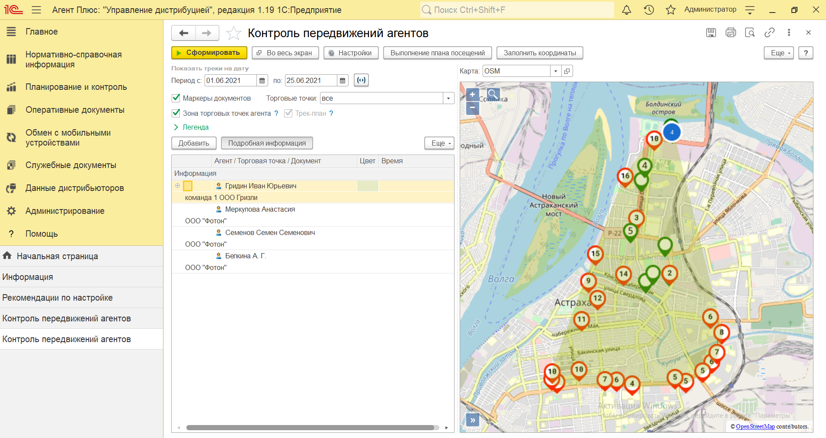Image resolution: width=826 pixels, height=438 pixels.
Task: Open print preview icon
Action: pos(750,32)
